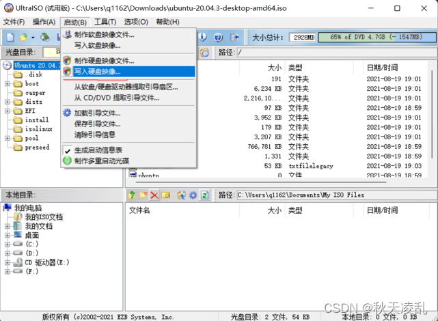
Task: Select the preseed folder in tree
Action: [37, 147]
